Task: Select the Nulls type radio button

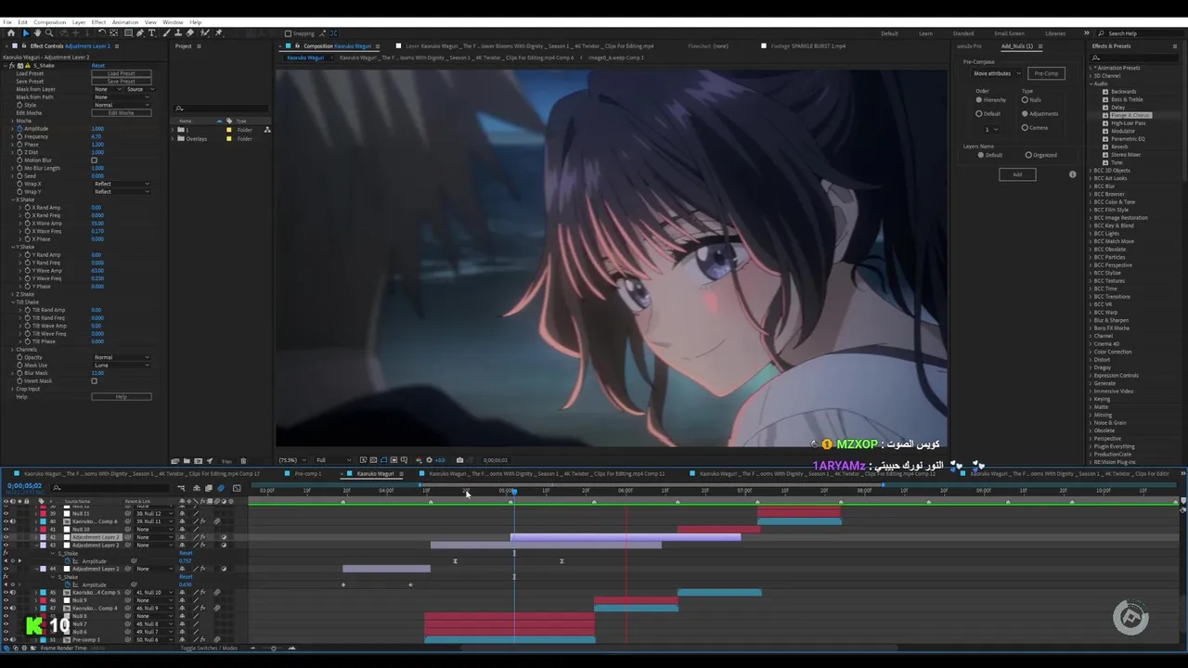Action: pyautogui.click(x=1025, y=100)
